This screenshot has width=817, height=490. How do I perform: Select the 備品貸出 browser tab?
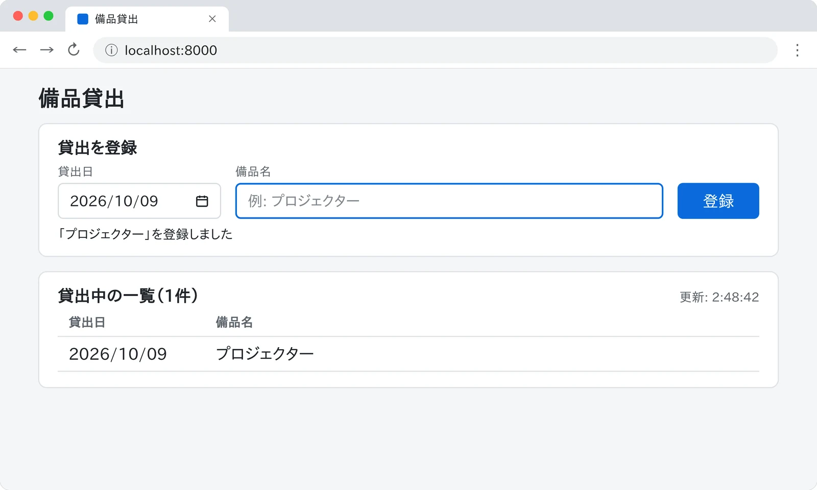tap(147, 19)
